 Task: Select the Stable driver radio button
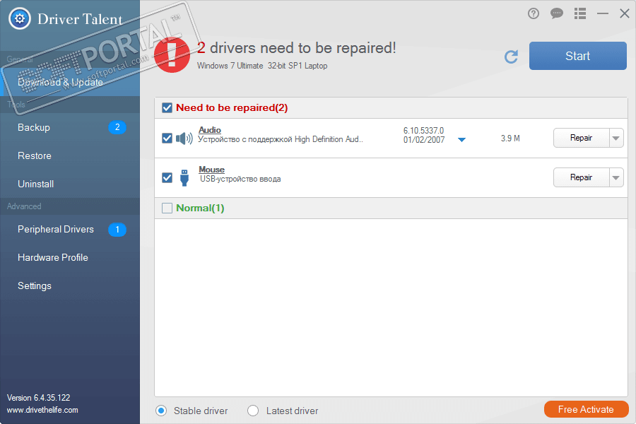(161, 411)
